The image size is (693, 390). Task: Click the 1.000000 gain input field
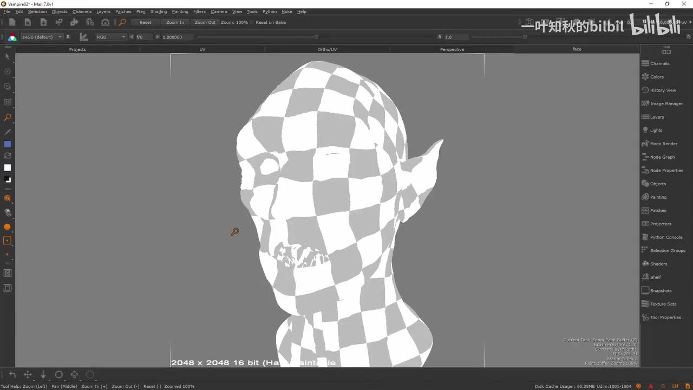(177, 37)
